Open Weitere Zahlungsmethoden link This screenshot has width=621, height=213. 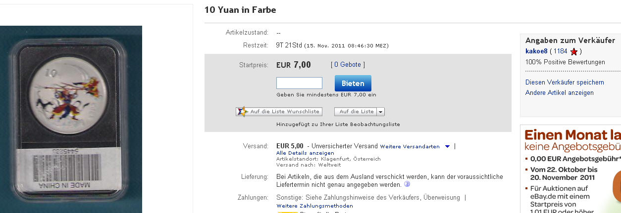315,206
